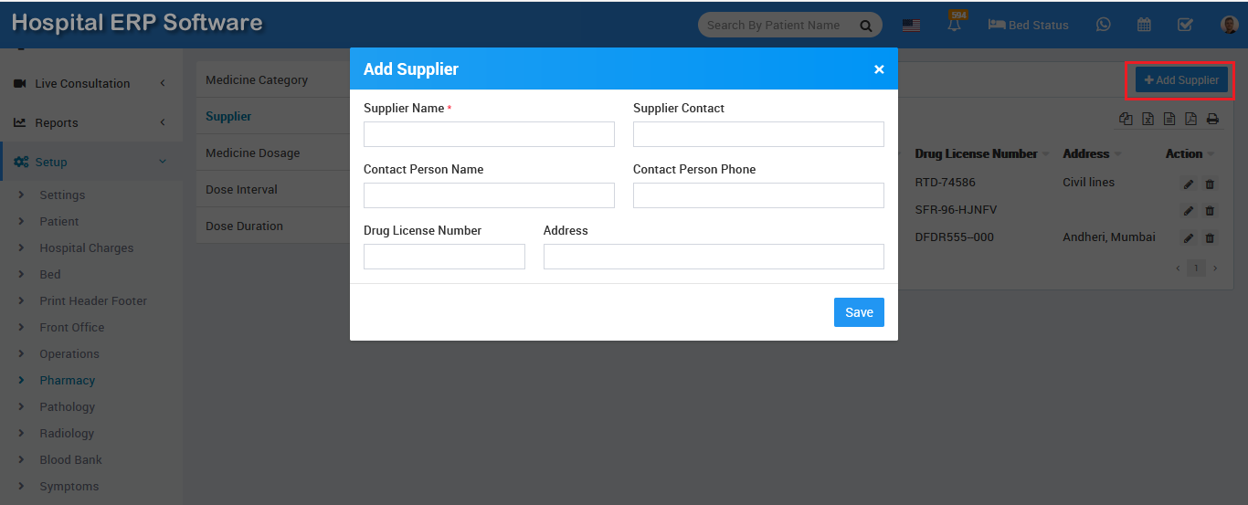1248x505 pixels.
Task: Click the Reports chart icon in sidebar
Action: tap(19, 122)
